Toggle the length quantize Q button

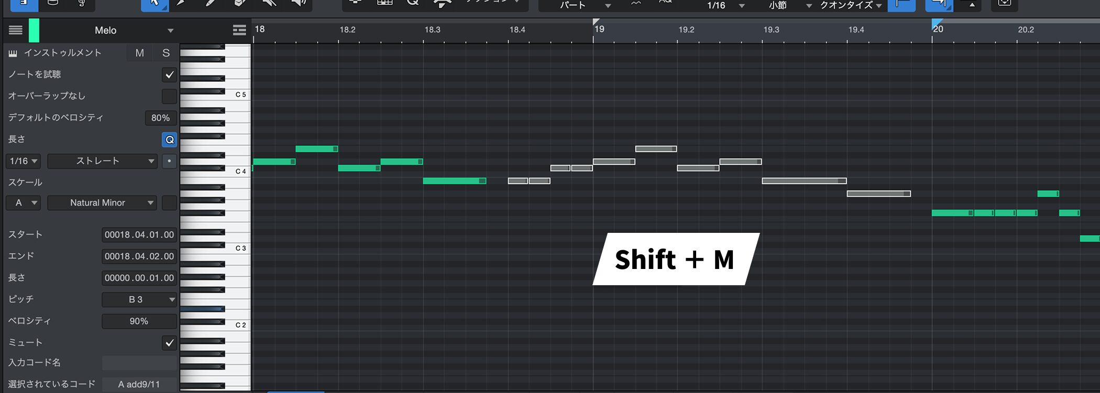(169, 140)
